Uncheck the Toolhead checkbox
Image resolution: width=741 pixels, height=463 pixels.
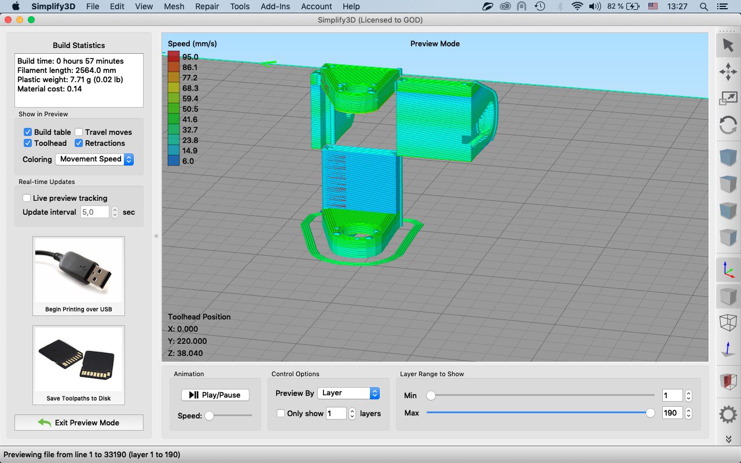click(28, 143)
